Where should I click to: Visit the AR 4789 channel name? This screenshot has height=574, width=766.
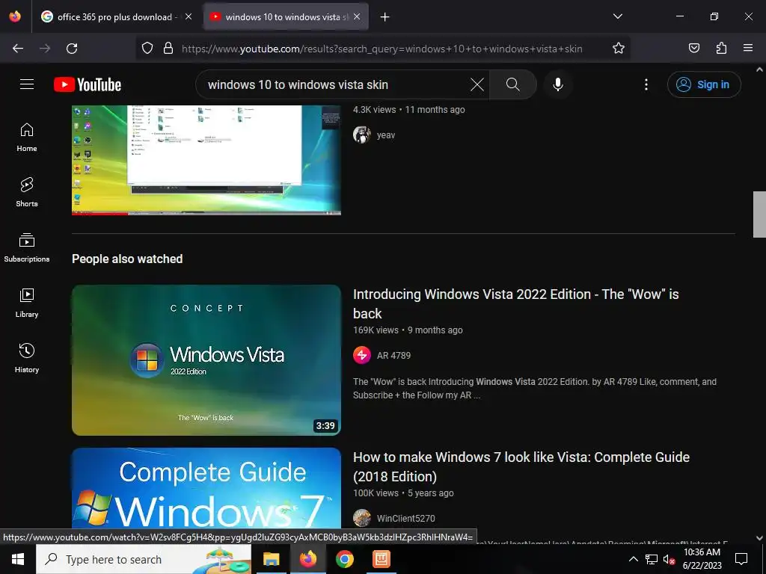[x=393, y=355]
